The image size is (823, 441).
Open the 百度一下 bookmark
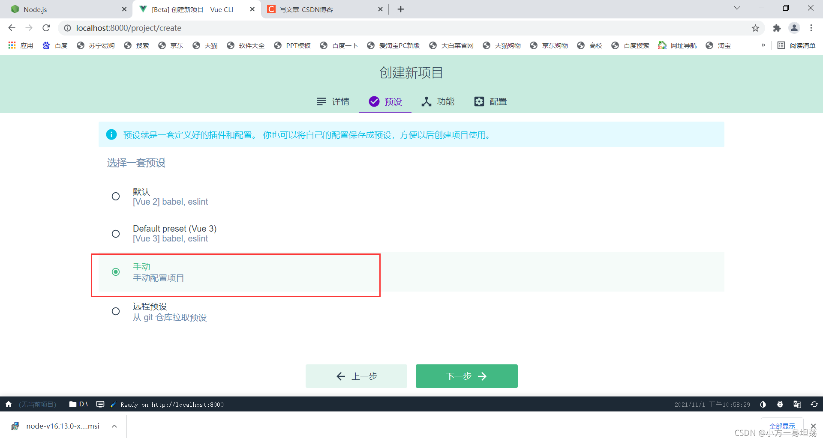click(x=339, y=45)
